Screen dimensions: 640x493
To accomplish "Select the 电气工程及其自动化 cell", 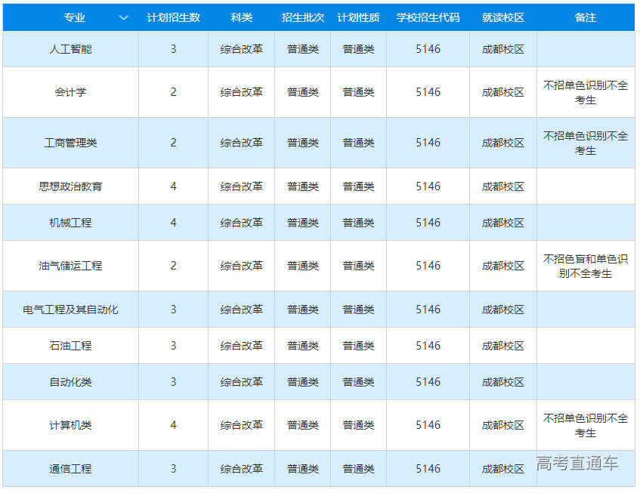I will (x=70, y=310).
